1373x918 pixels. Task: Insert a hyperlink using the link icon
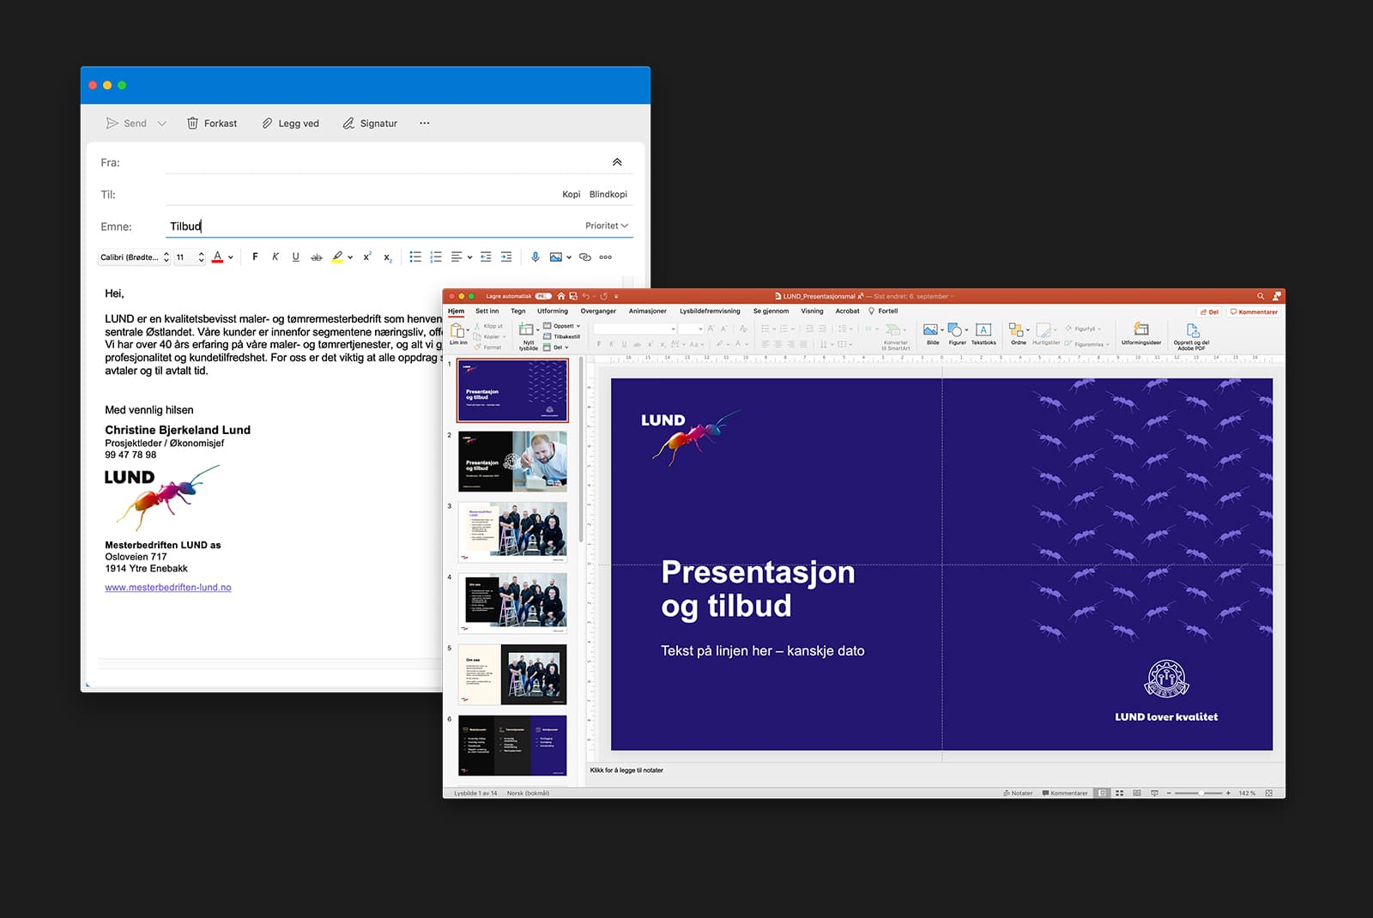585,257
